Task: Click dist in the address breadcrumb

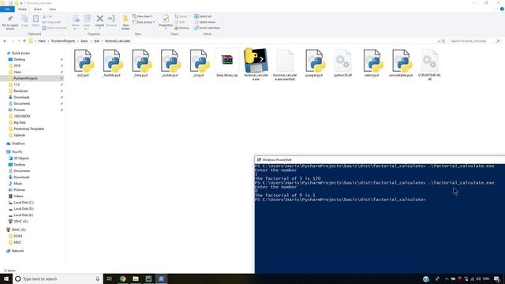Action: pos(96,41)
